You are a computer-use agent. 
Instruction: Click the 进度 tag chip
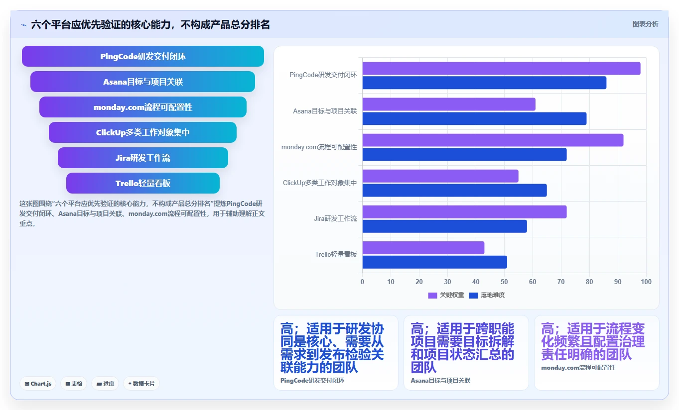(x=105, y=384)
